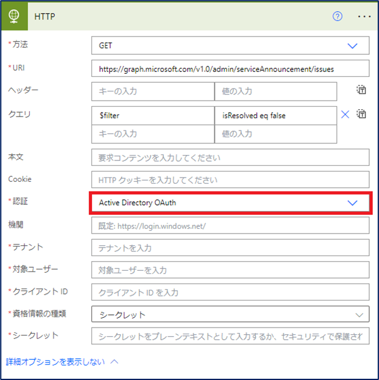Click the ヘッダー key input field
The image size is (379, 380).
click(x=153, y=91)
